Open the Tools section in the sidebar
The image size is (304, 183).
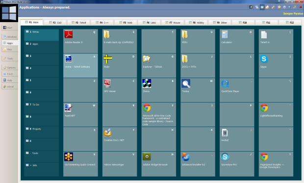pyautogui.click(x=10, y=58)
